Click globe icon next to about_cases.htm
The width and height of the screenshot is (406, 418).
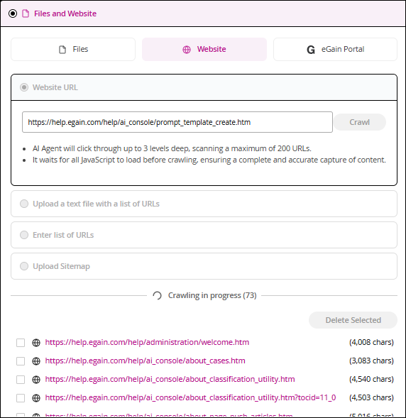coord(36,361)
